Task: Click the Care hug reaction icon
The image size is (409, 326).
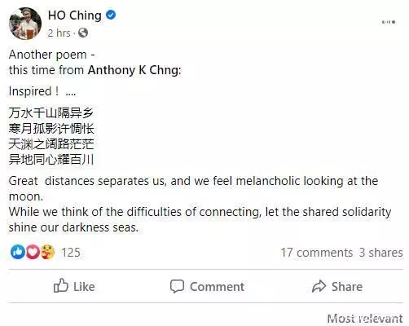Action: click(48, 252)
